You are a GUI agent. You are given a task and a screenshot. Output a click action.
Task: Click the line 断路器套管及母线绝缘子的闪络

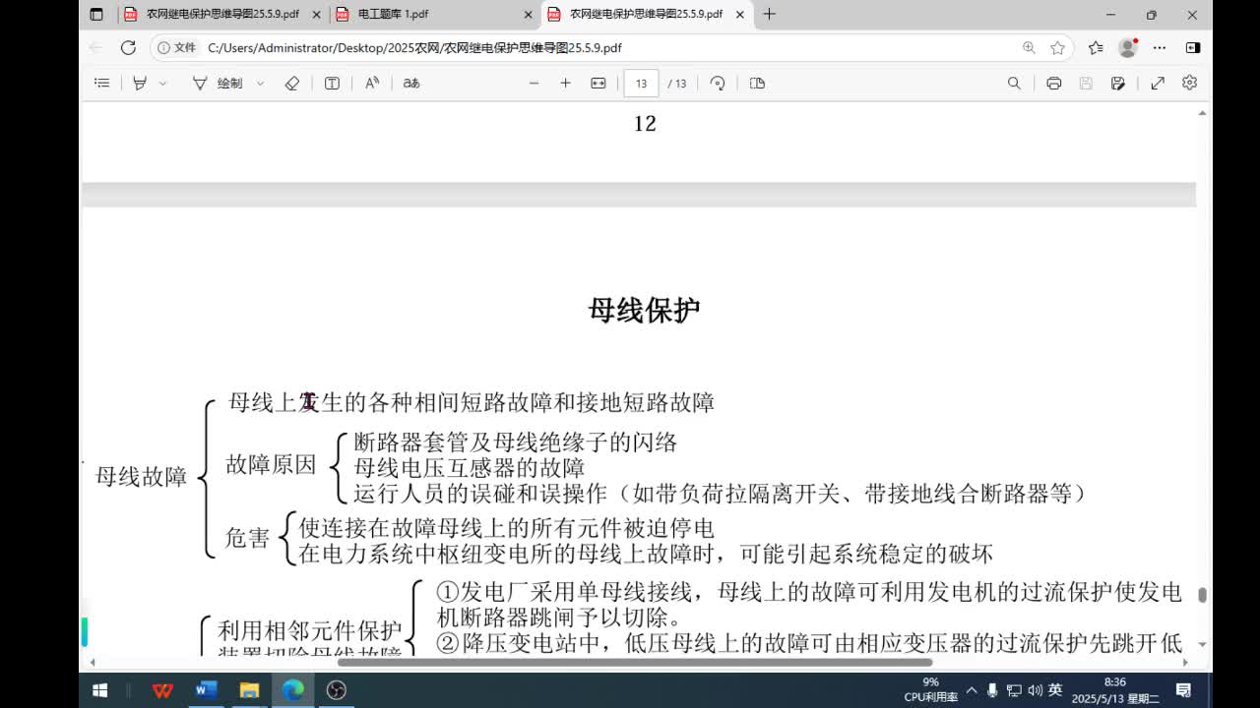click(516, 442)
